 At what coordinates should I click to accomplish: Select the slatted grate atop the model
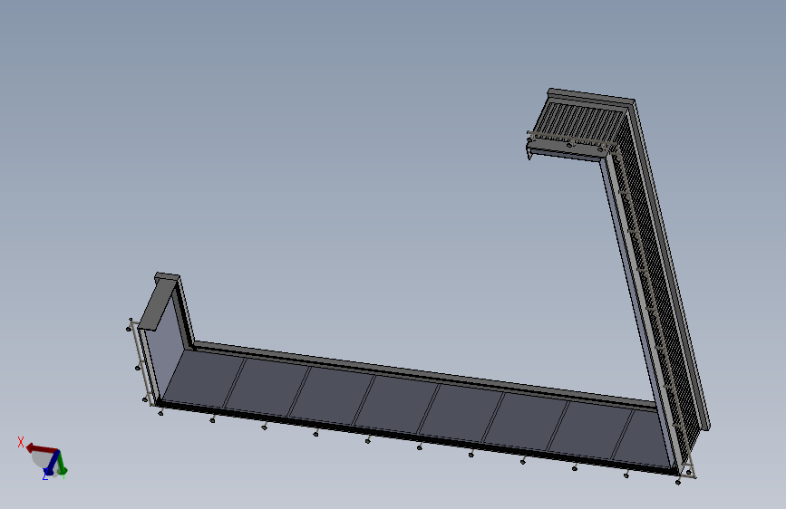[579, 120]
